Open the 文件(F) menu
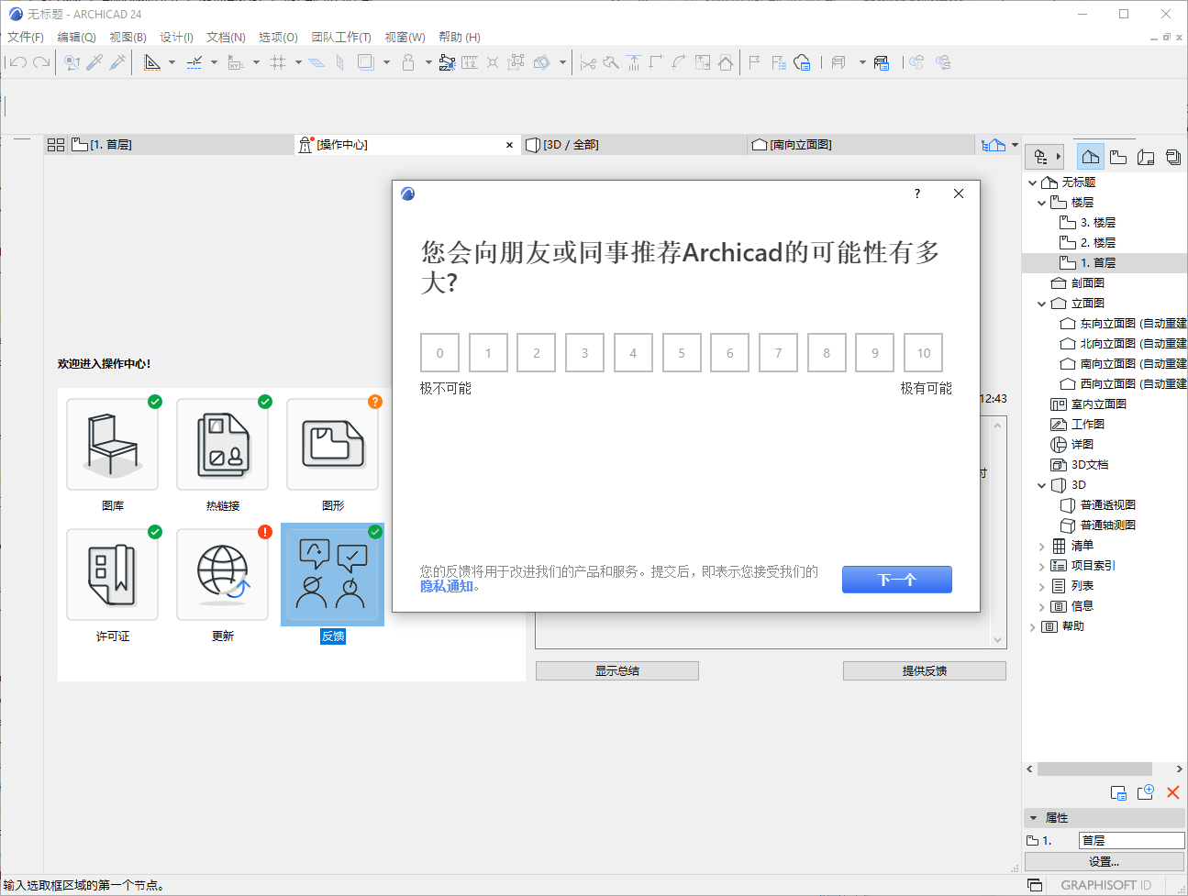The width and height of the screenshot is (1188, 896). tap(26, 37)
